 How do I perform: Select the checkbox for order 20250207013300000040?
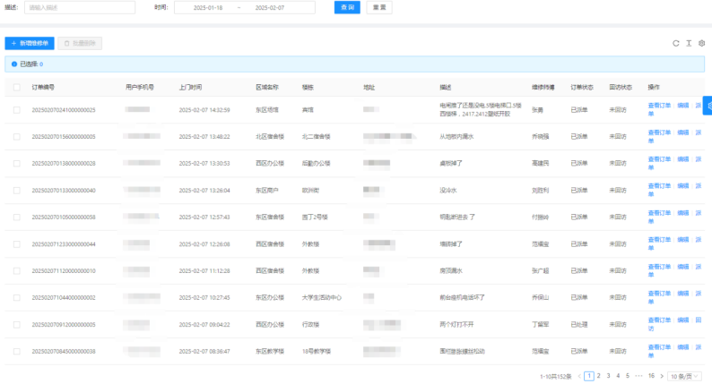[x=17, y=191]
